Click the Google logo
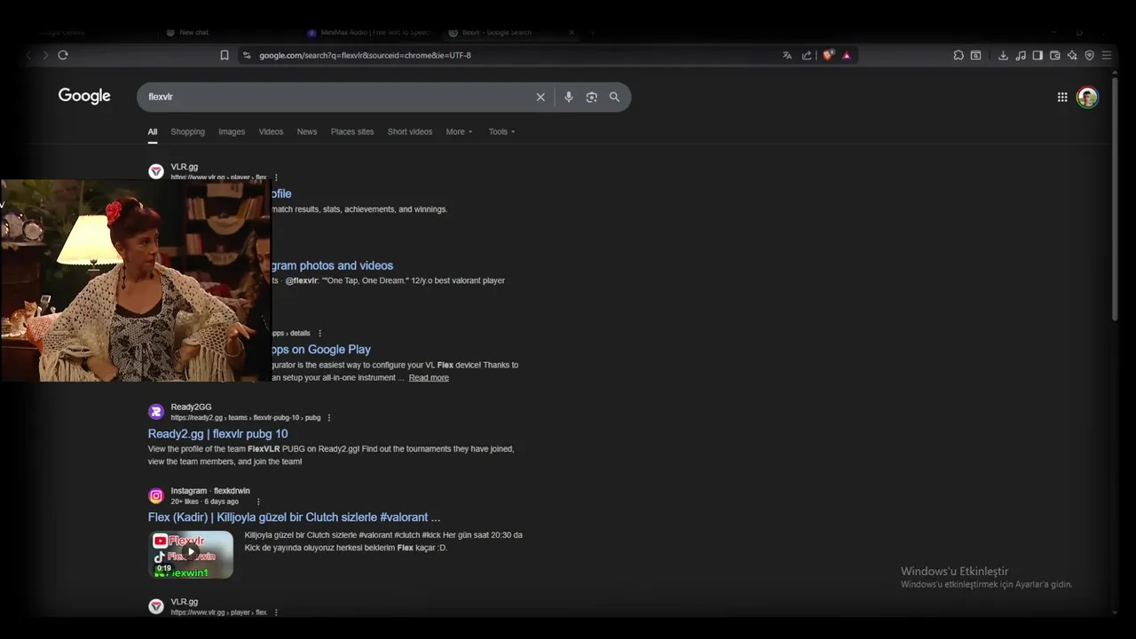The width and height of the screenshot is (1136, 639). pos(84,96)
